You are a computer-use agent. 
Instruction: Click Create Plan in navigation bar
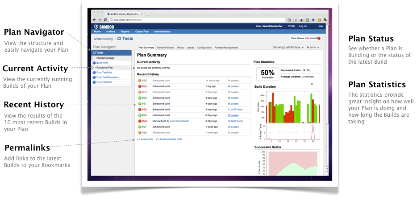point(142,32)
